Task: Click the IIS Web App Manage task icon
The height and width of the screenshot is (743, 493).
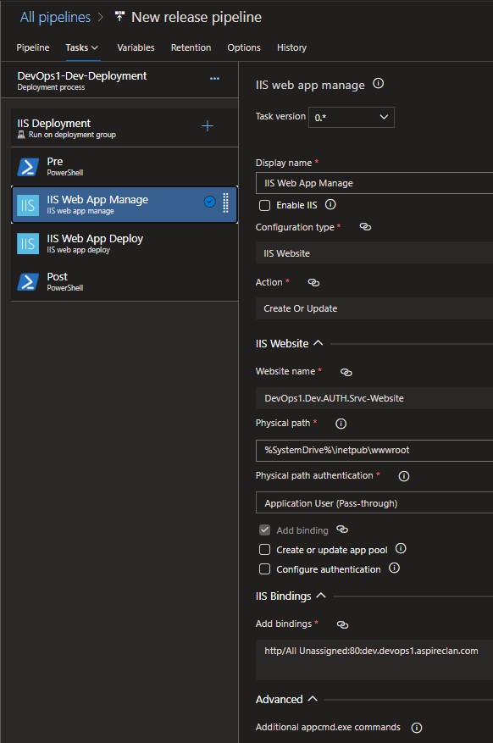Action: click(28, 205)
